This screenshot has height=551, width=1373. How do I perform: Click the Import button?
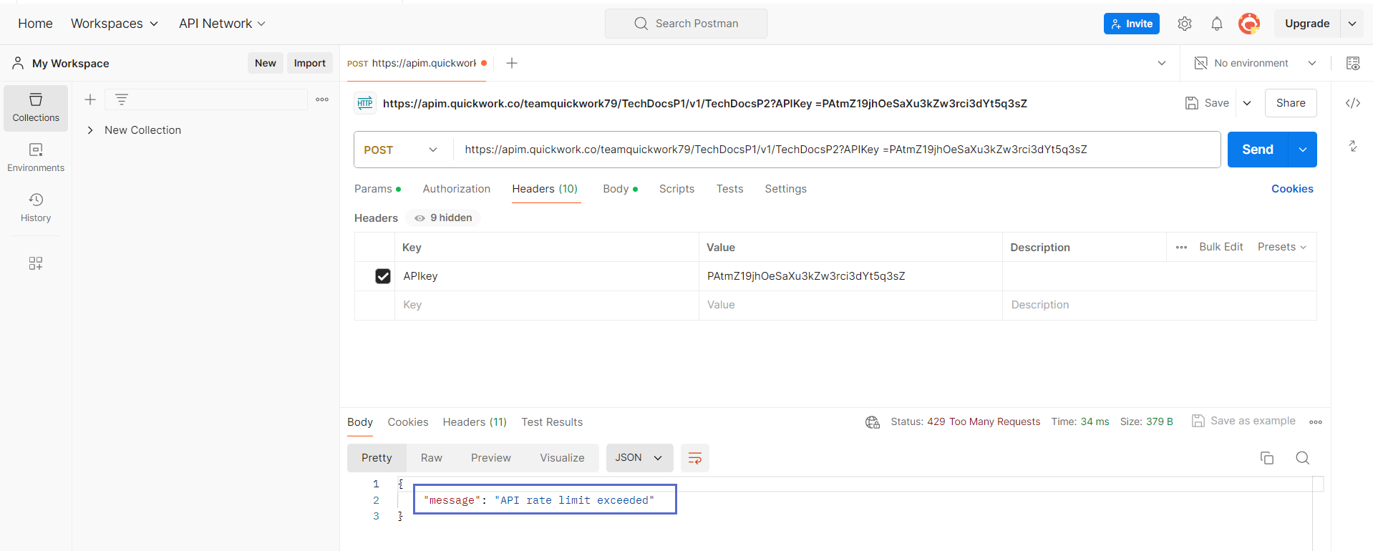310,63
